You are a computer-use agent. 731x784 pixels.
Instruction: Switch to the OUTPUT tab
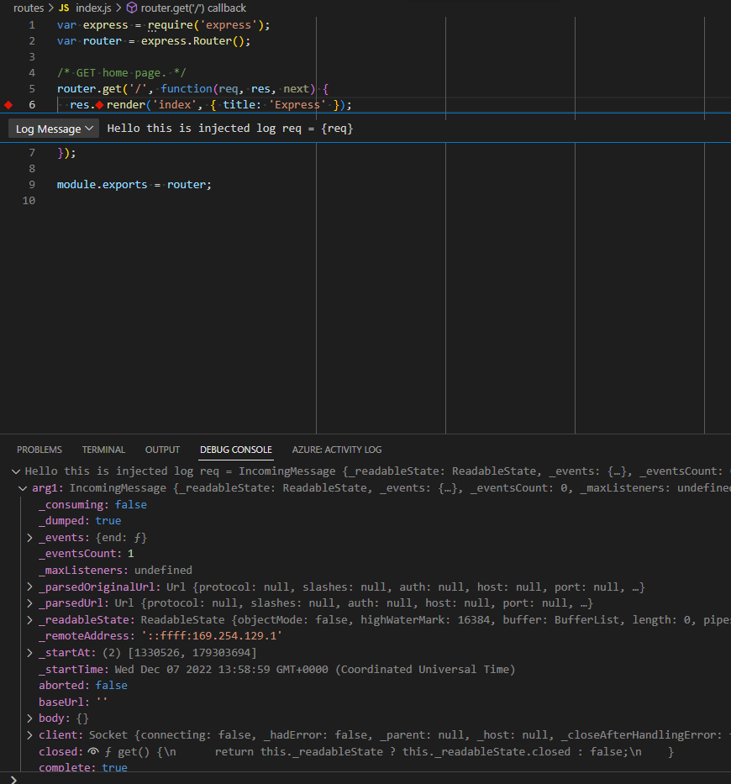click(x=162, y=450)
